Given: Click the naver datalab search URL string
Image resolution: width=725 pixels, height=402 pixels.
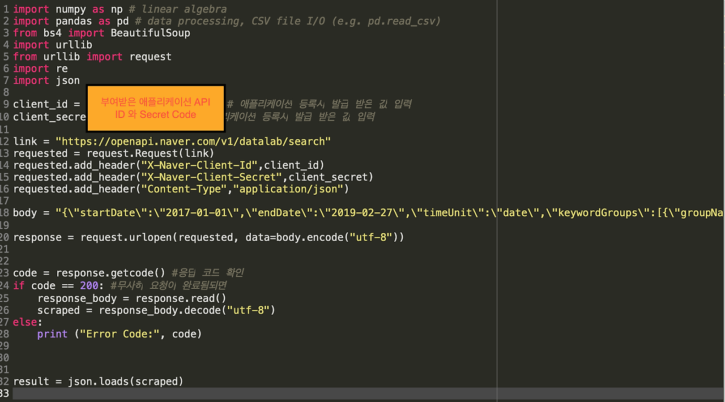Looking at the screenshot, I should pyautogui.click(x=193, y=141).
